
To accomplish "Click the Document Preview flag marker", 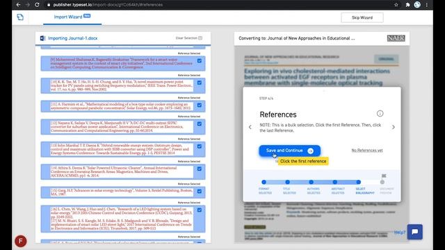I will tap(384, 176).
